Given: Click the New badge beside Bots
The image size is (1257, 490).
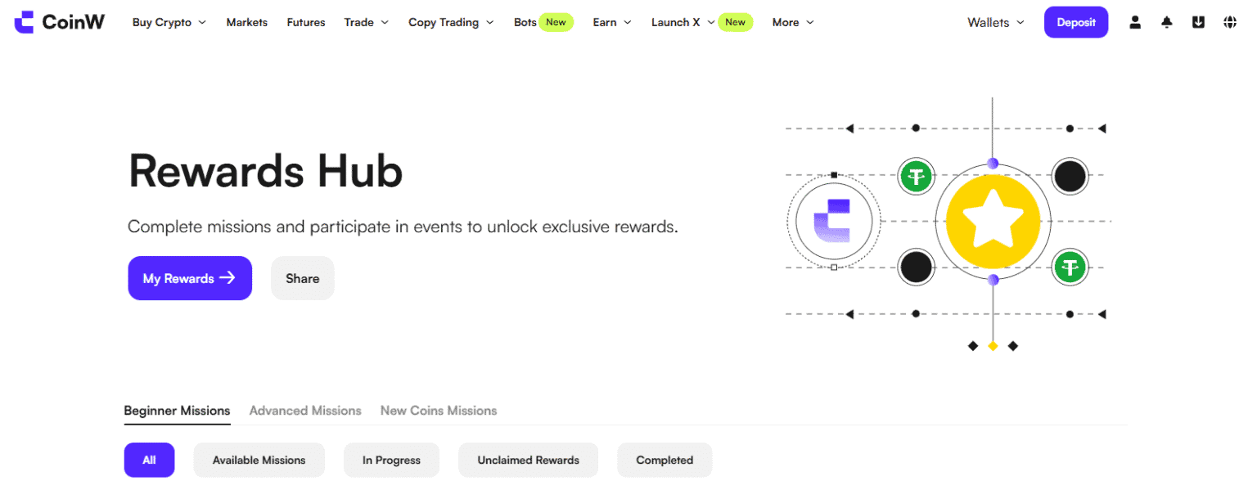Looking at the screenshot, I should coord(556,22).
